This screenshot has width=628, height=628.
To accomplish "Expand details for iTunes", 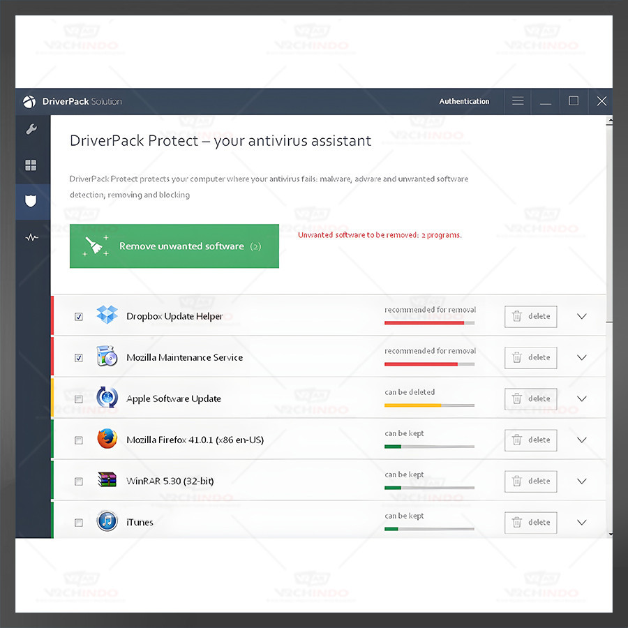I will pyautogui.click(x=581, y=522).
